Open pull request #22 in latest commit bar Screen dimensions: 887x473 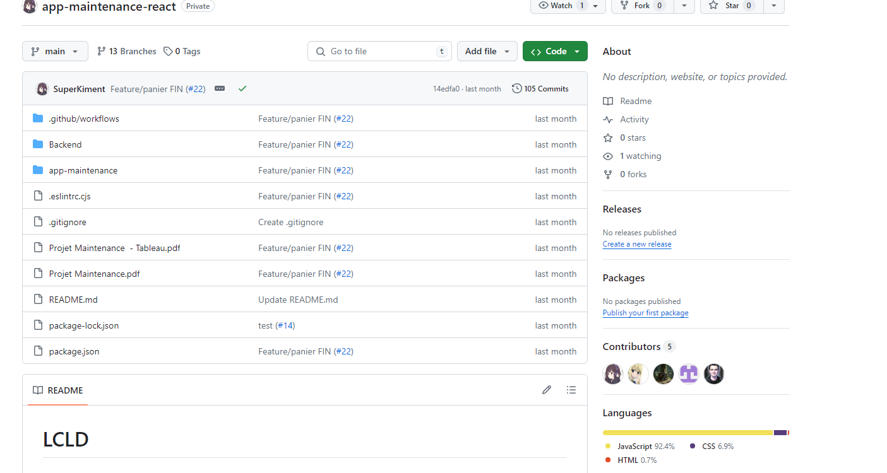[196, 89]
